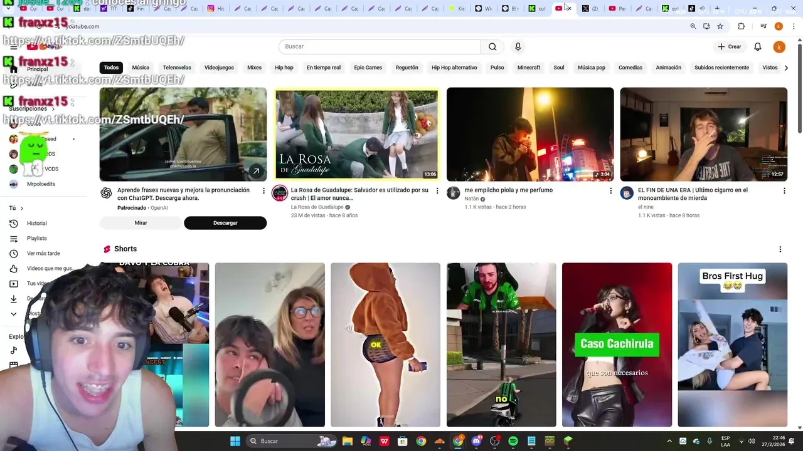Click the Mirar button on the ad

point(141,223)
